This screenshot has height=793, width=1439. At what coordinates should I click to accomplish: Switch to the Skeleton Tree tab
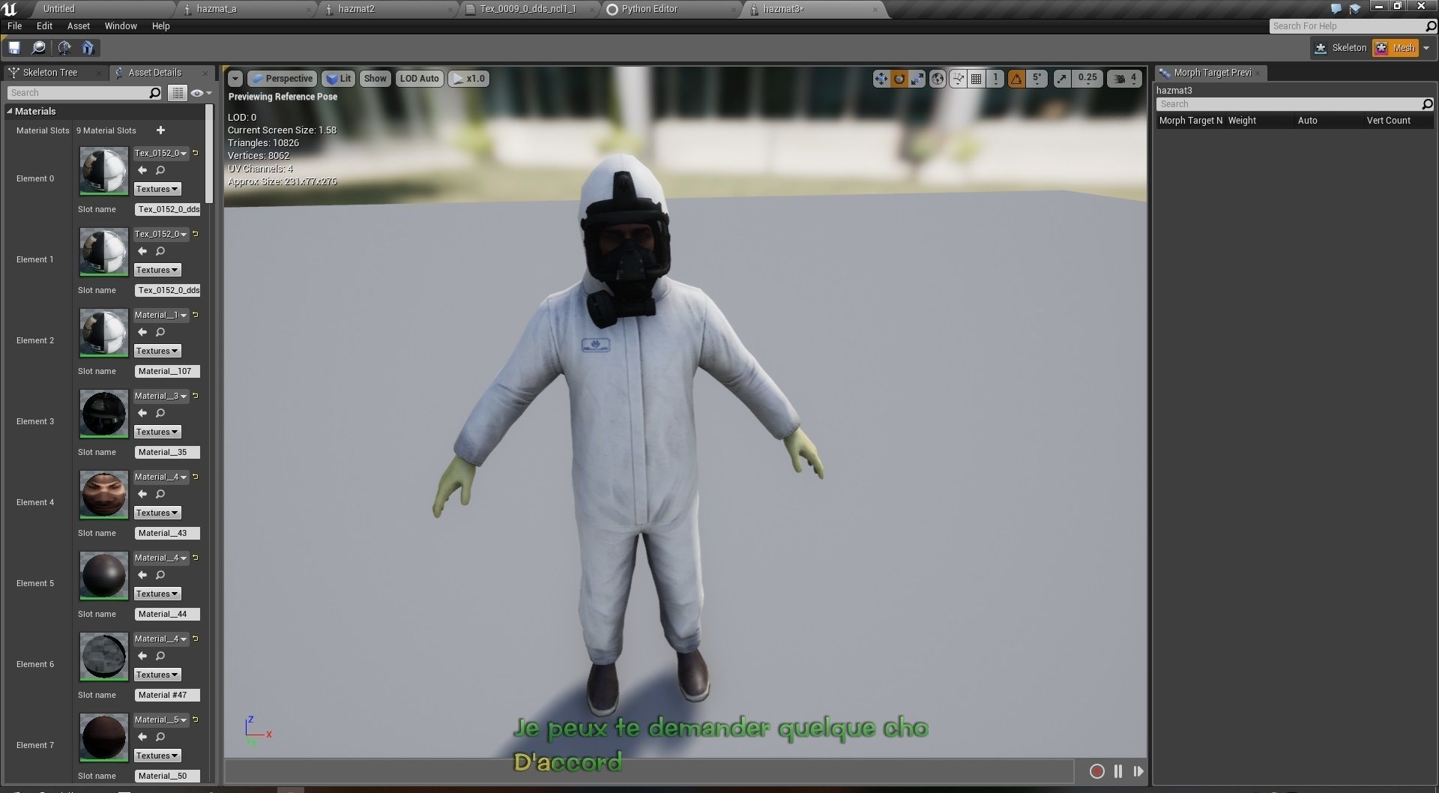pyautogui.click(x=49, y=73)
